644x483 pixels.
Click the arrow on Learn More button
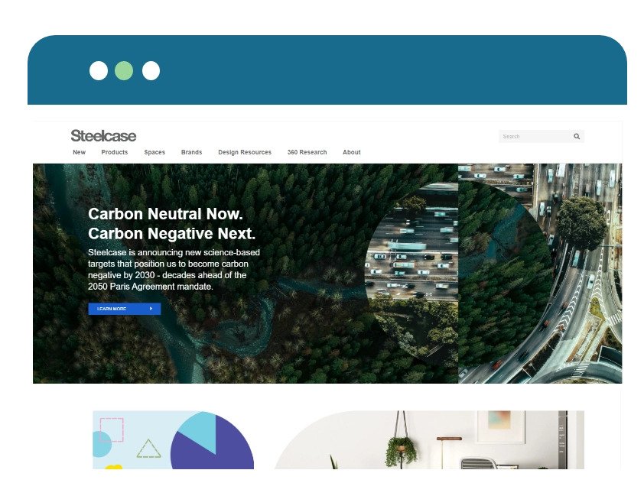pyautogui.click(x=151, y=309)
